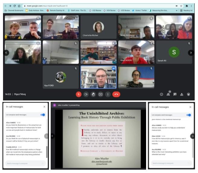Click the right panel's message input field
The width and height of the screenshot is (198, 173).
[171, 163]
